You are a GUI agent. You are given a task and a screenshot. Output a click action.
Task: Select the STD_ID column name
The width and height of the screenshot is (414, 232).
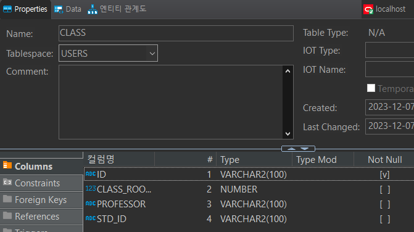112,219
